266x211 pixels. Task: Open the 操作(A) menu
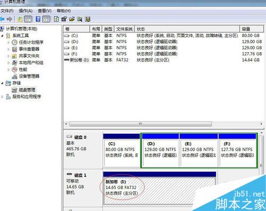pyautogui.click(x=26, y=11)
